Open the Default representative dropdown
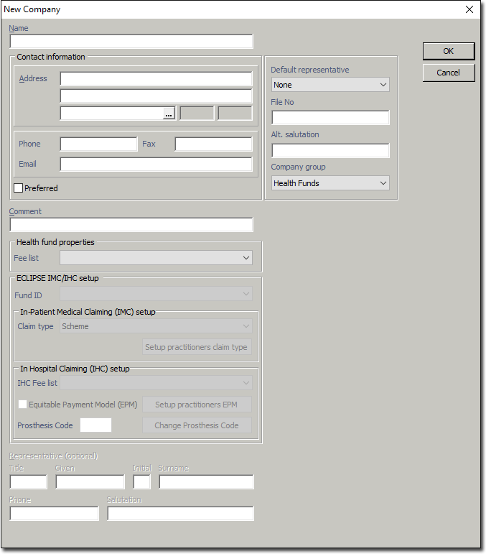Screen dimensions: 486x554 (x=330, y=85)
